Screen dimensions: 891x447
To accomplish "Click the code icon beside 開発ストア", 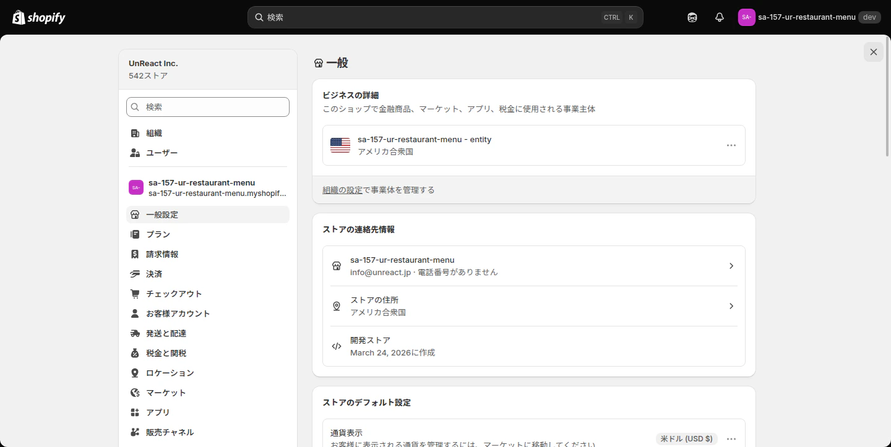I will 337,346.
